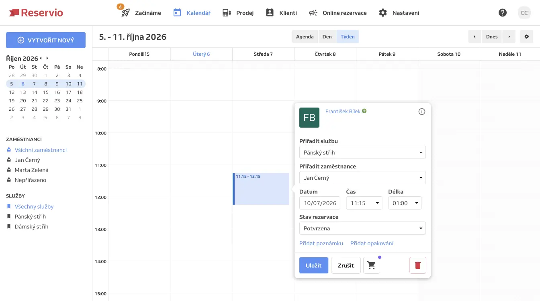Click the Zrušit cancel button

click(x=346, y=266)
